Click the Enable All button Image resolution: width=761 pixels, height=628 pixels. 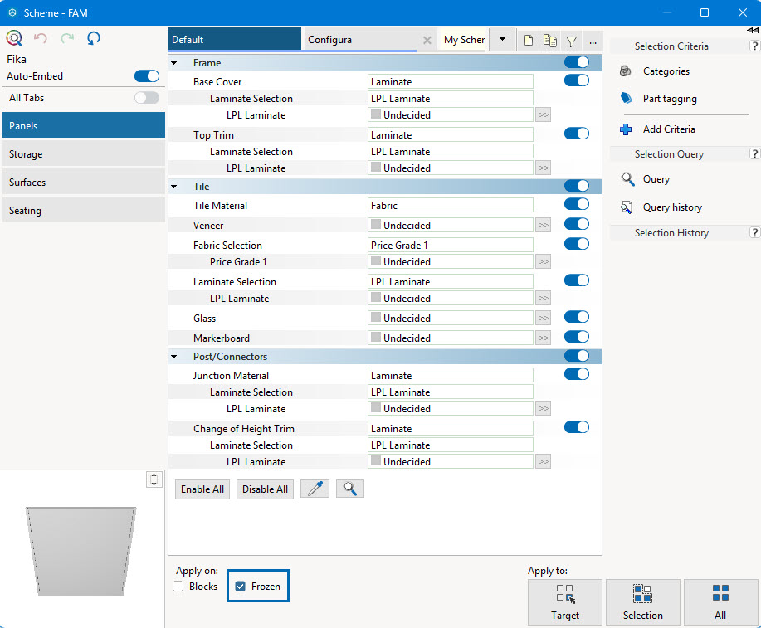202,489
